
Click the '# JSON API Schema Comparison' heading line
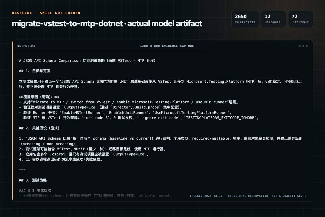click(x=87, y=60)
